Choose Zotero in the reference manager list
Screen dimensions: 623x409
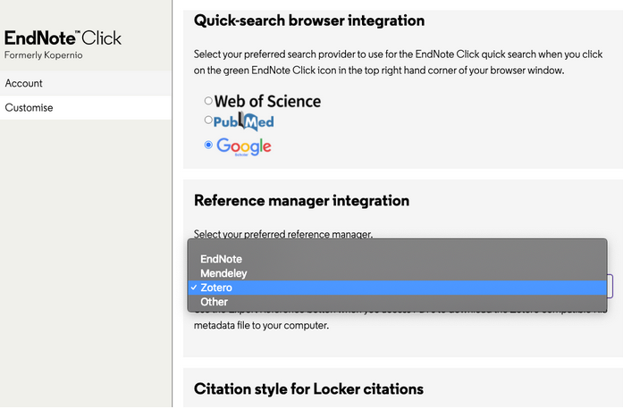398,288
